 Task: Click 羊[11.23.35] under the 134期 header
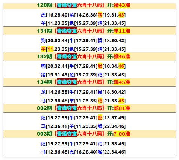point(83,101)
